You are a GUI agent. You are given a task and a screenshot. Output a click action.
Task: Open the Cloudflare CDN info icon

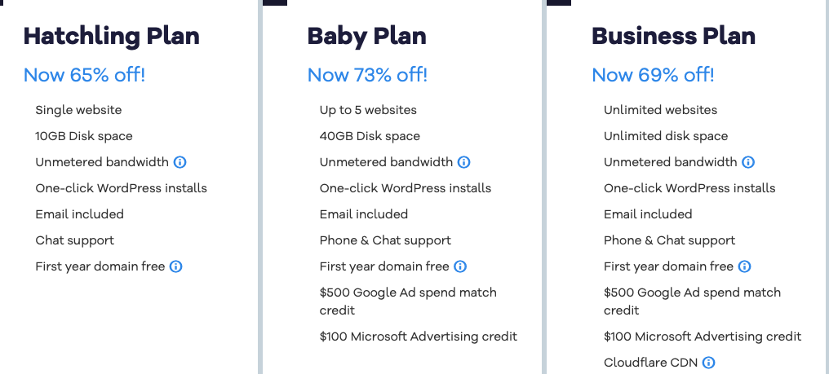click(x=709, y=363)
